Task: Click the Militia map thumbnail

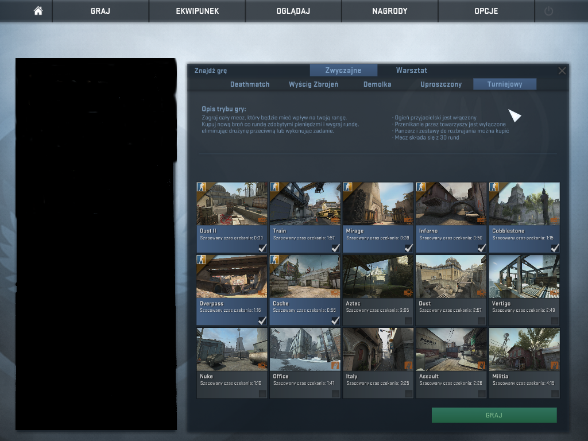Action: pos(524,349)
